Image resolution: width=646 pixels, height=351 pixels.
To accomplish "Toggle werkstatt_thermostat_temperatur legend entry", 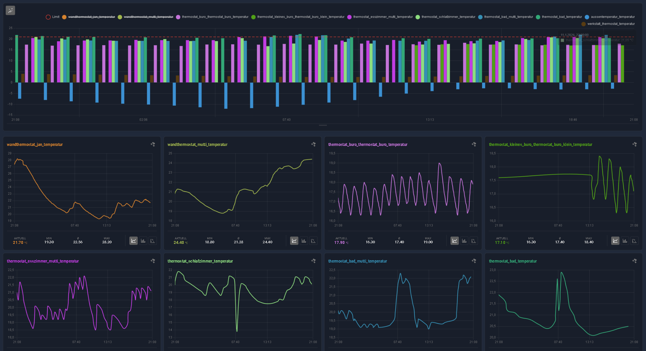I will (x=611, y=24).
